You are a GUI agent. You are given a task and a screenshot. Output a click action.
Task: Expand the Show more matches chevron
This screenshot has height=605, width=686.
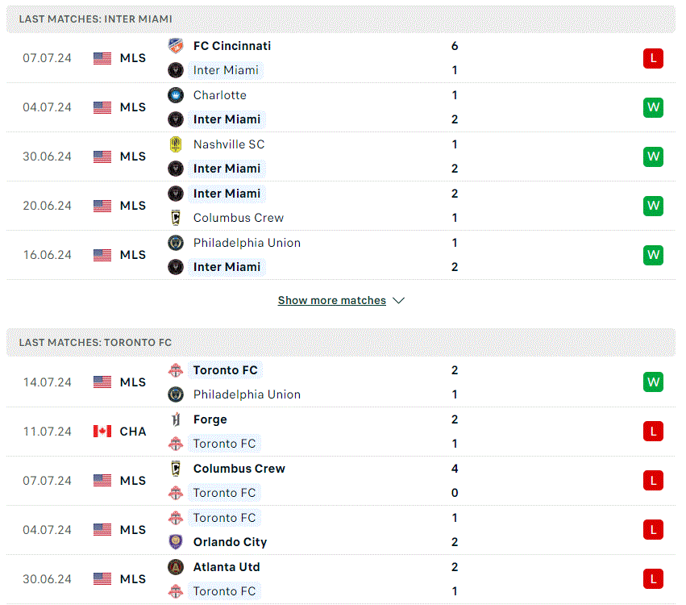(x=398, y=300)
